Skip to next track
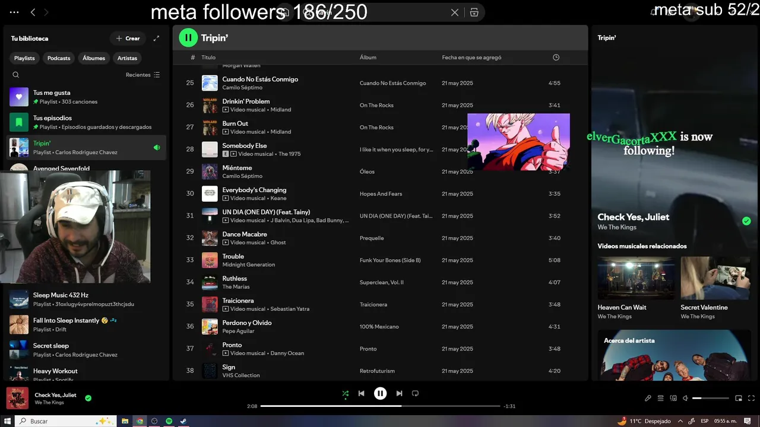Image resolution: width=760 pixels, height=427 pixels. coord(399,393)
